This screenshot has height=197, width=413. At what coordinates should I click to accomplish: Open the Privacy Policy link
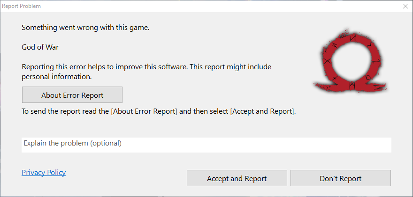[x=44, y=173]
